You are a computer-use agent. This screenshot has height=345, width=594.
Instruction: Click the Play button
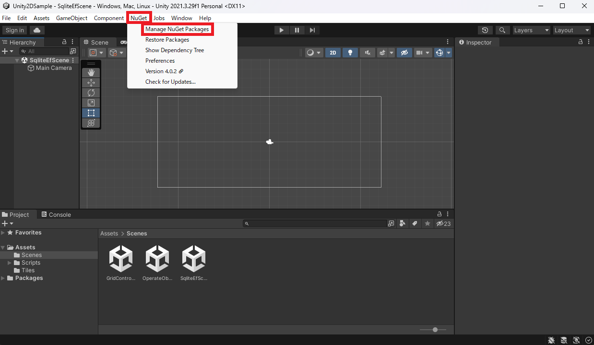coord(282,30)
